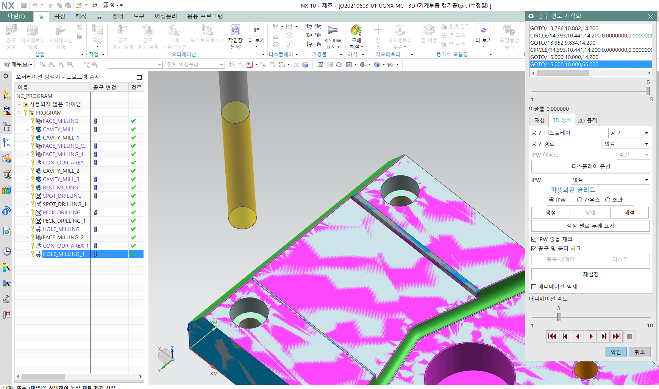The width and height of the screenshot is (659, 389).
Task: Select the CONTOUR_AREA operation row
Action: coord(79,163)
